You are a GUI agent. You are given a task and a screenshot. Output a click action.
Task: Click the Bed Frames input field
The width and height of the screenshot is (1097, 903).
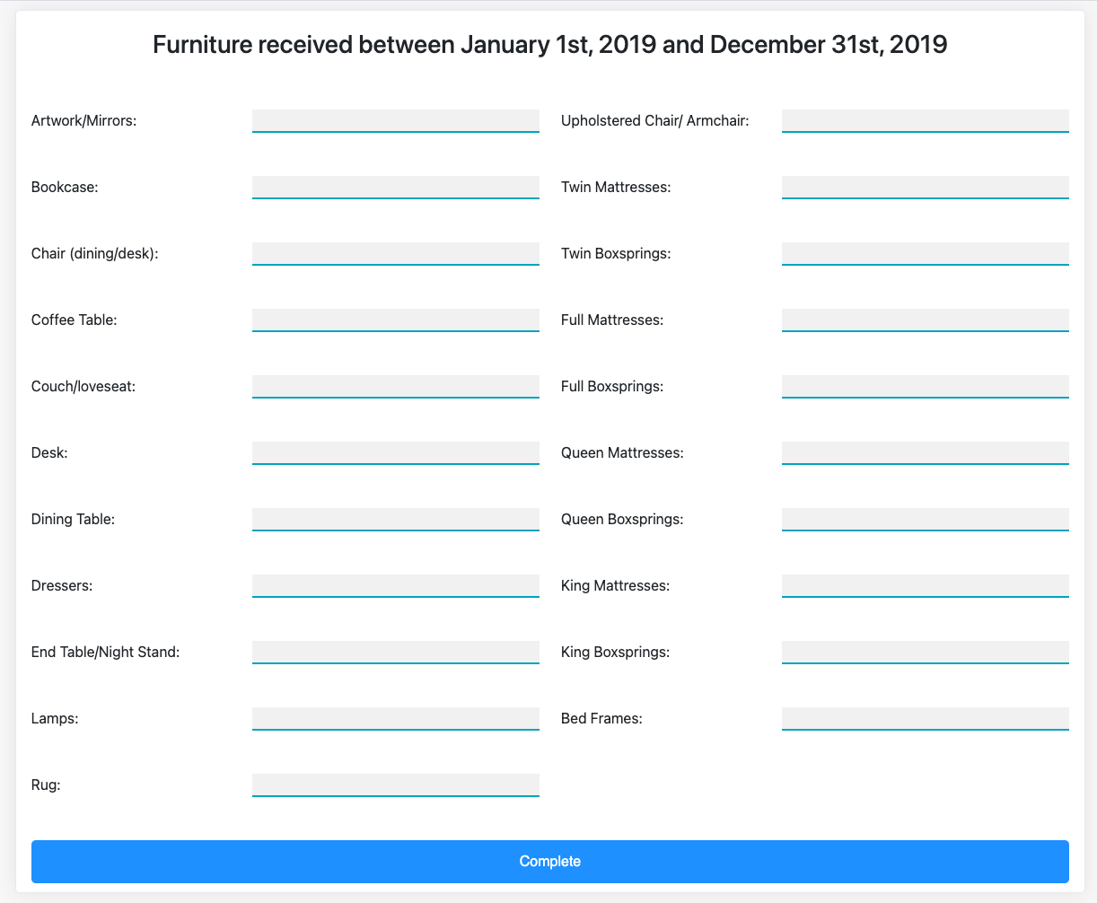pyautogui.click(x=926, y=719)
